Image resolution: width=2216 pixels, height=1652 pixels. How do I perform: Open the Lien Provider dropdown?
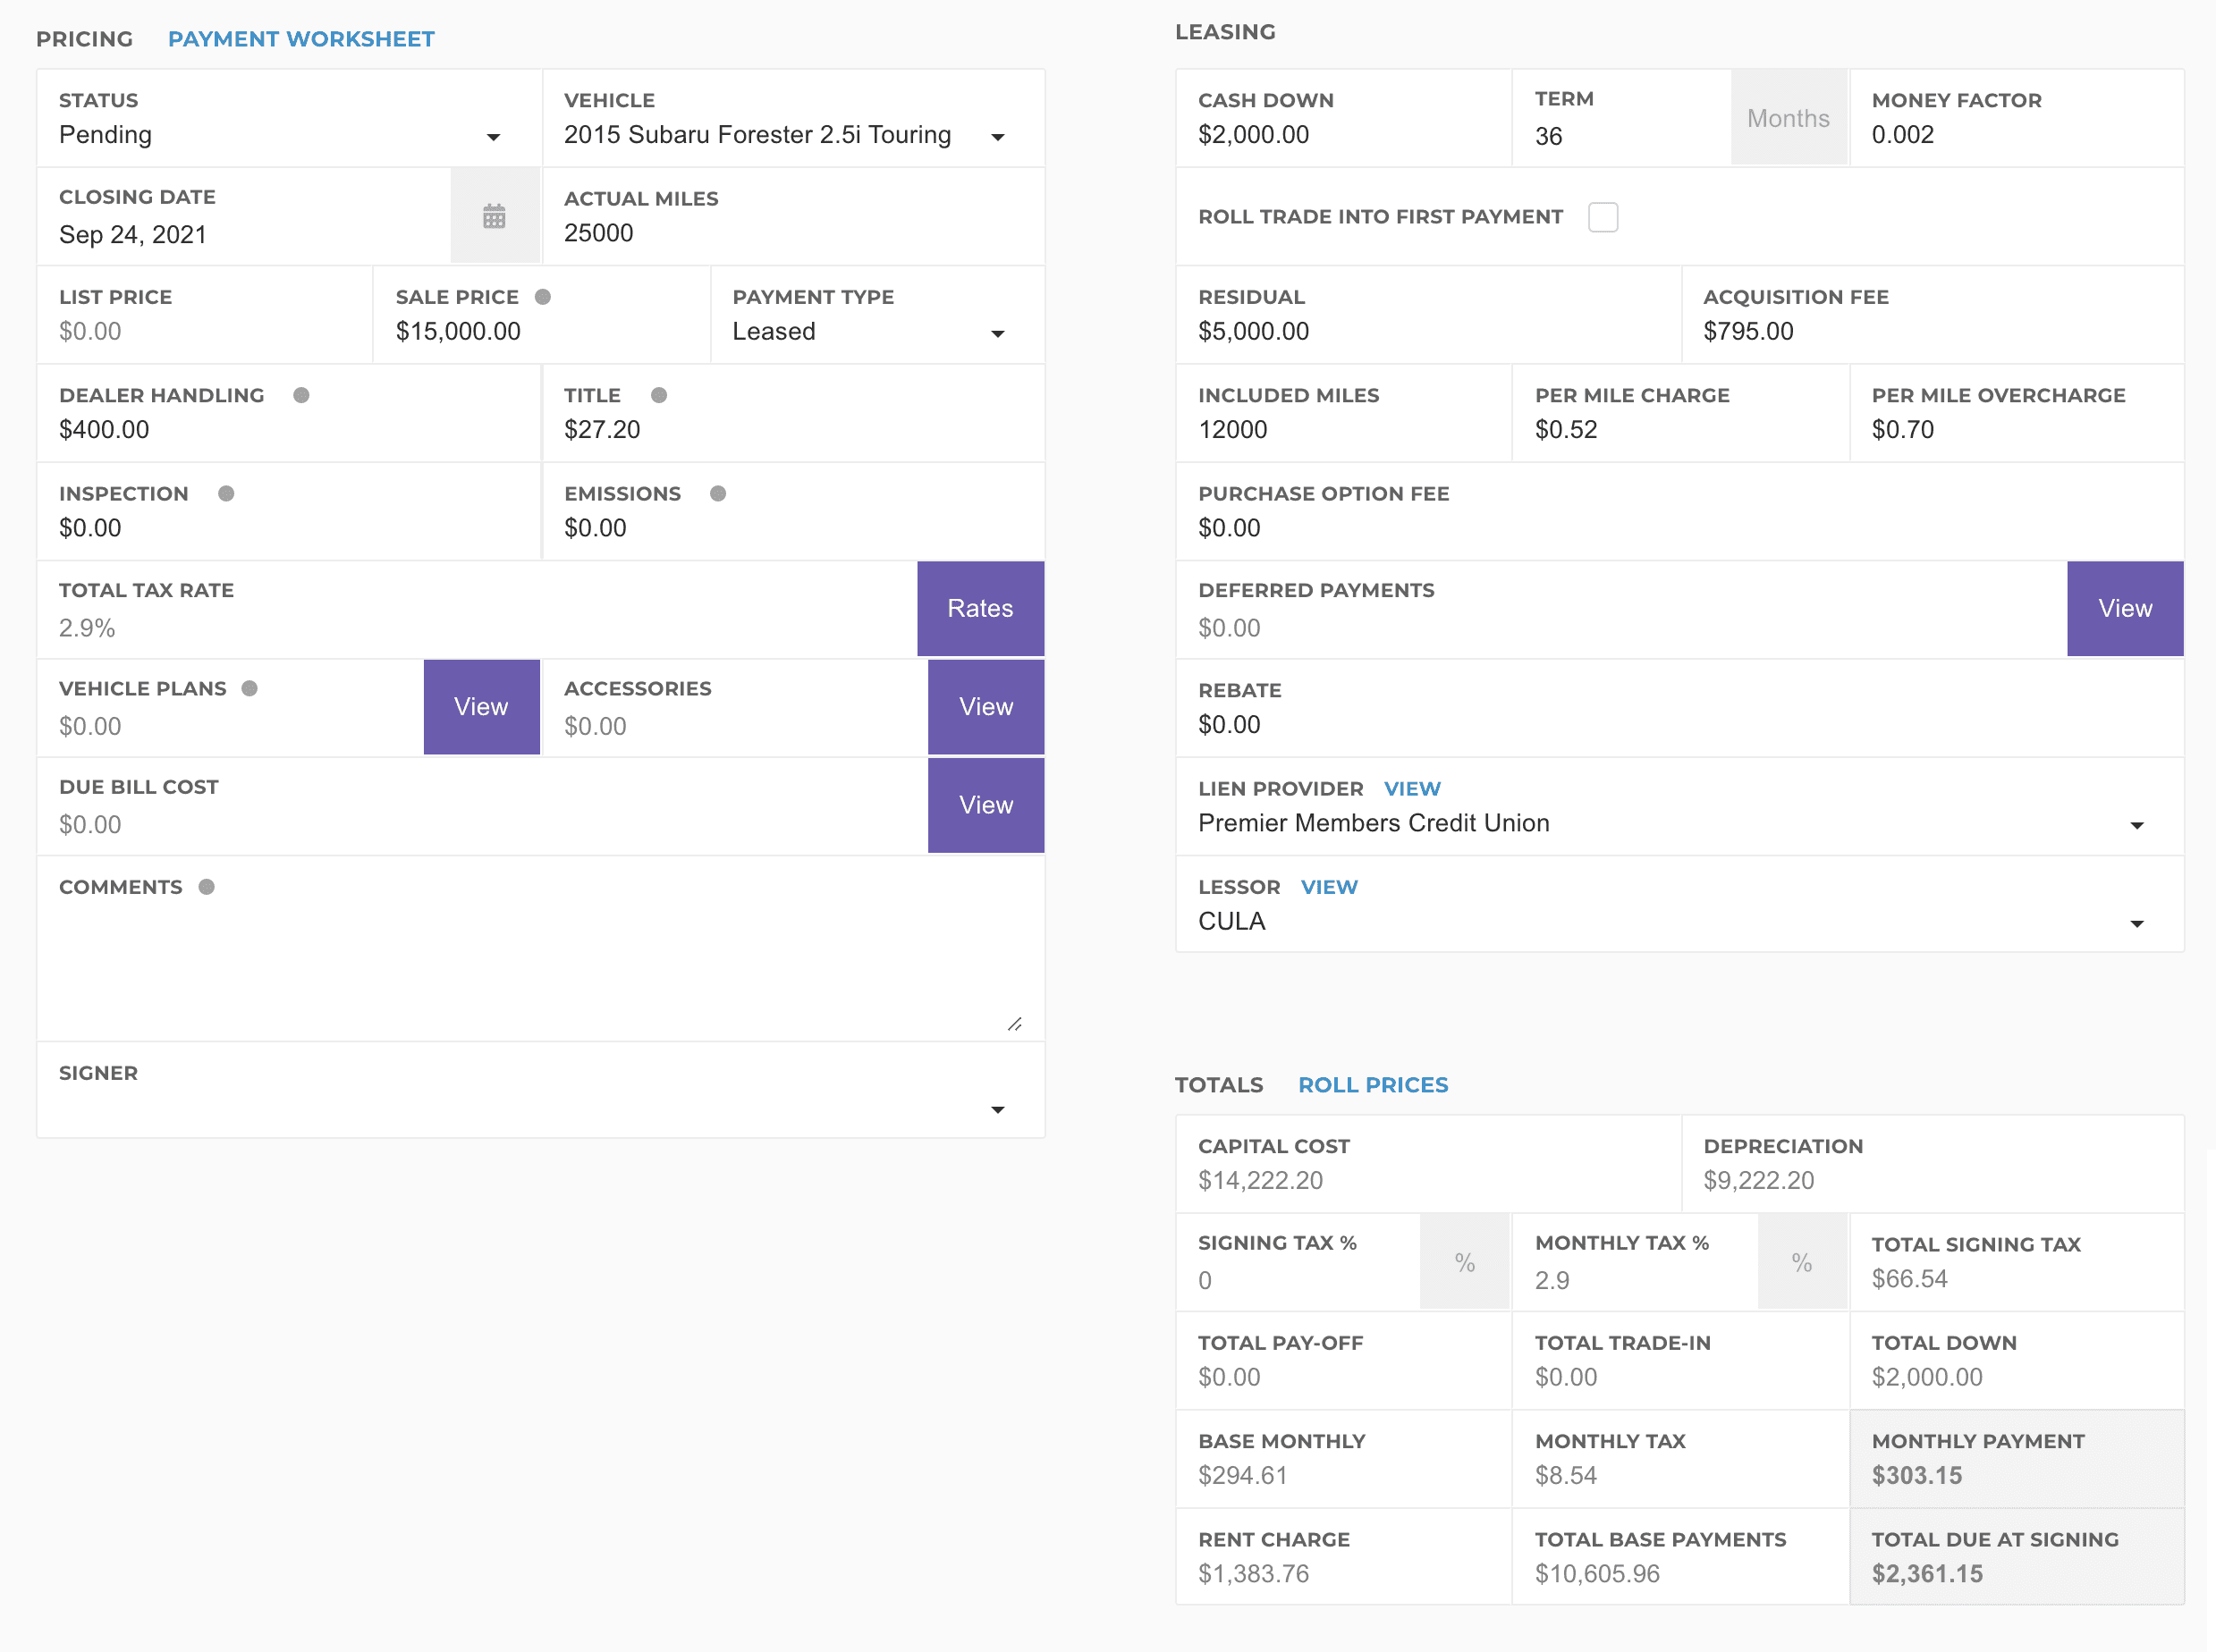(x=1670, y=824)
